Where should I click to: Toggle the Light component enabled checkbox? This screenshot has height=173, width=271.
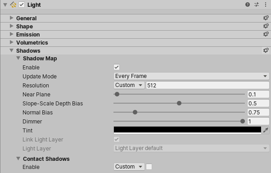pyautogui.click(x=22, y=5)
